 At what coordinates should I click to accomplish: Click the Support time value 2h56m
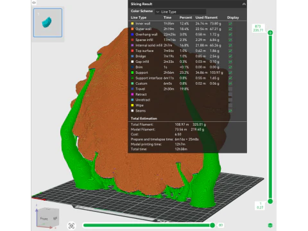[168, 73]
